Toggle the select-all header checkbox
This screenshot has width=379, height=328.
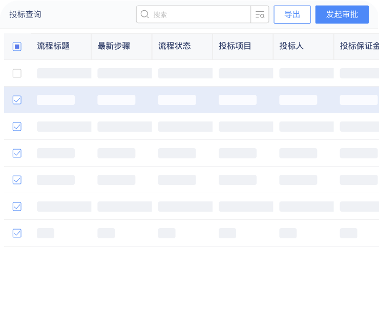coord(17,47)
